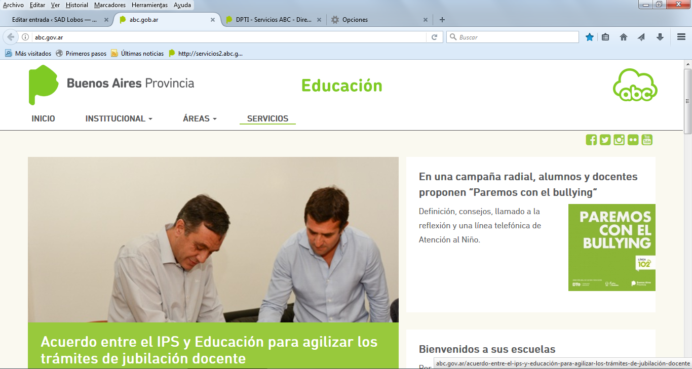Open the Editar menu
The width and height of the screenshot is (692, 369).
pos(37,5)
